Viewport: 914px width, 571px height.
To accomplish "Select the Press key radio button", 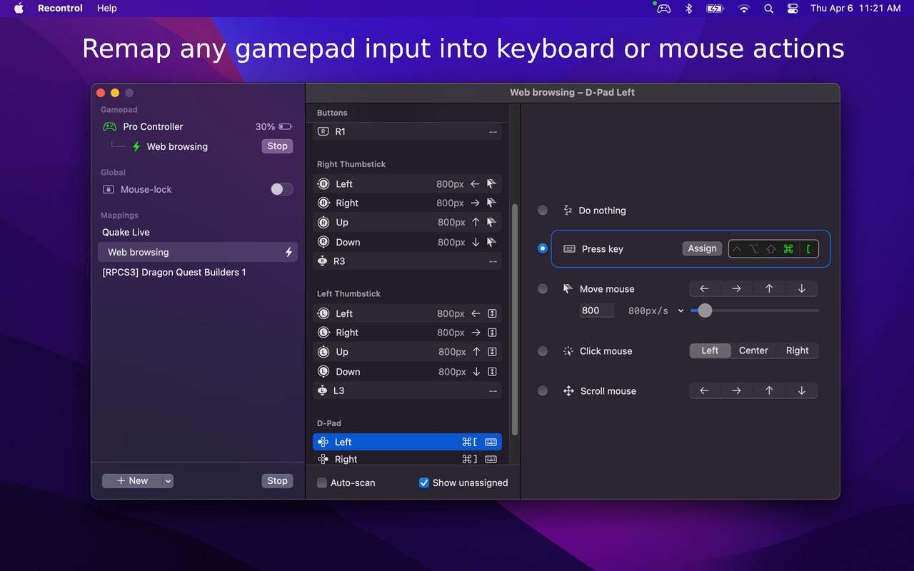I will (543, 248).
